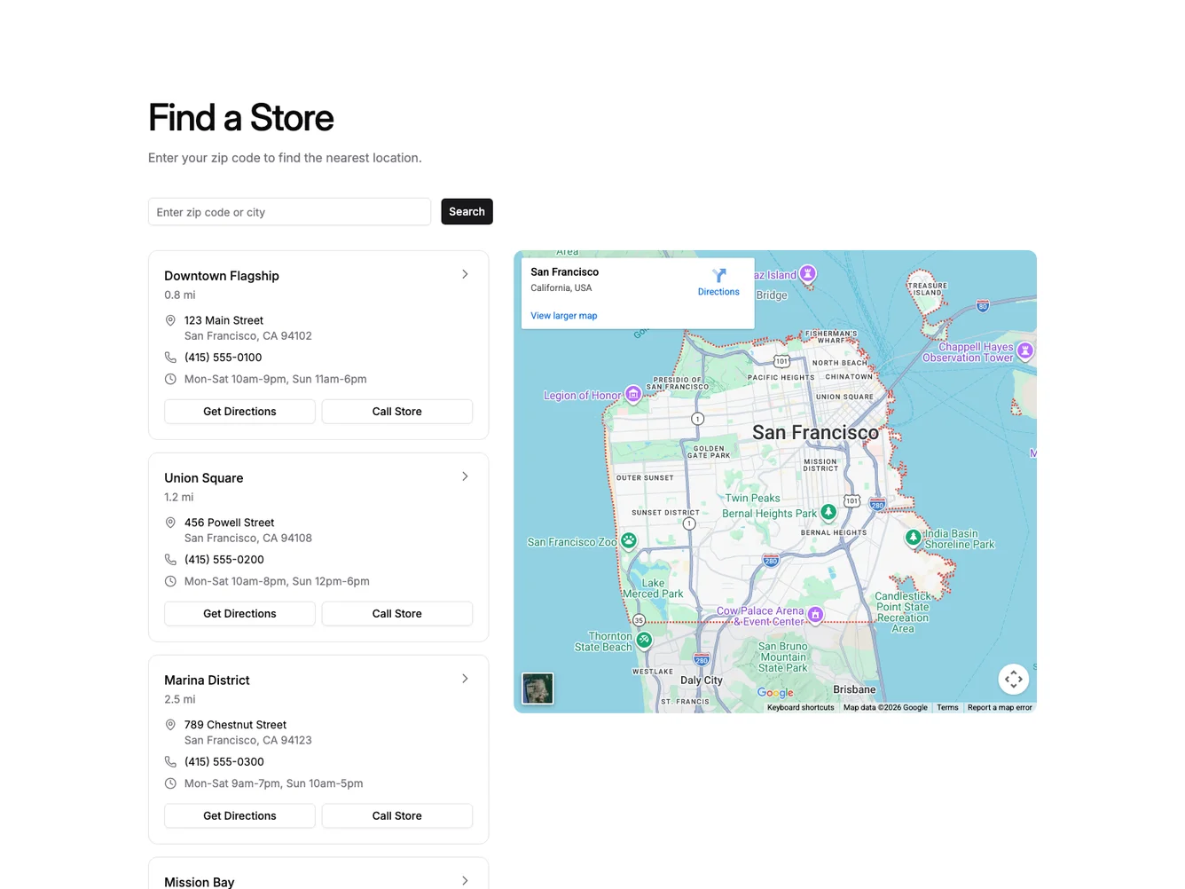
Task: Click the location pin icon beside 123 Main Street
Action: coord(170,320)
